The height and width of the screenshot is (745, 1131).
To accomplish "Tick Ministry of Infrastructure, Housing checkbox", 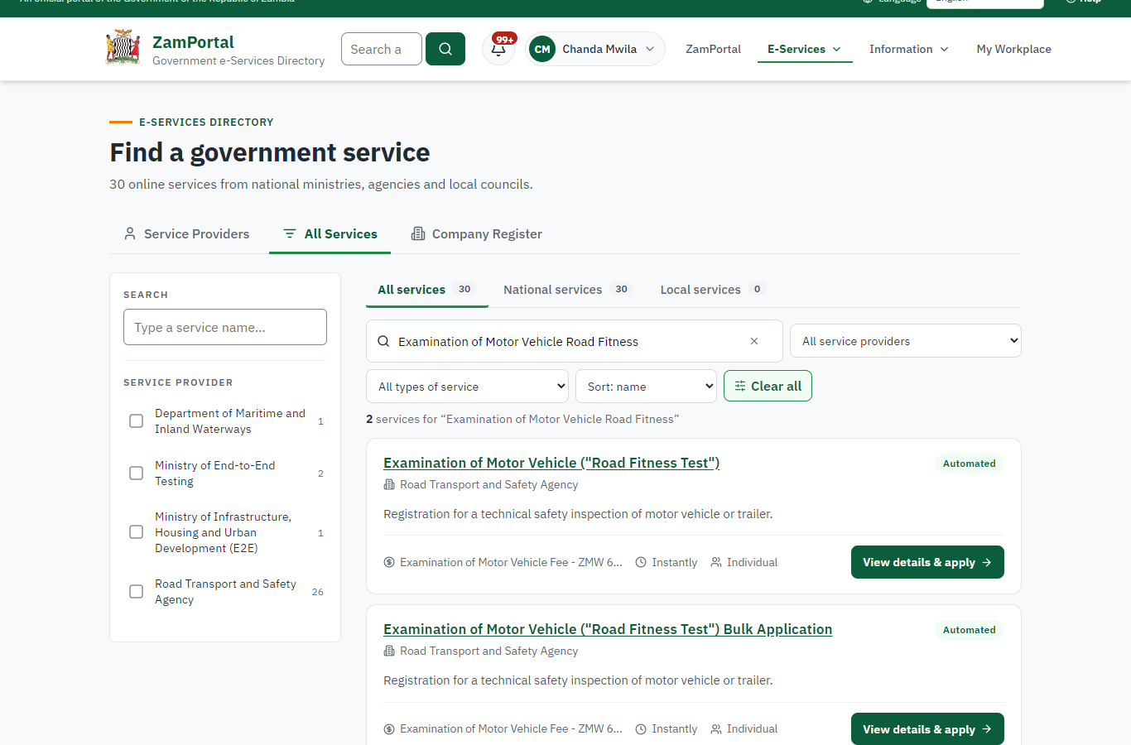I will pos(137,532).
